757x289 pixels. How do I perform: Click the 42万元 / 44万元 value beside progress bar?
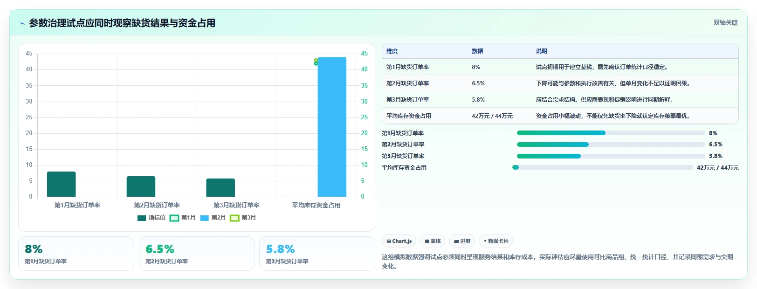tap(718, 168)
